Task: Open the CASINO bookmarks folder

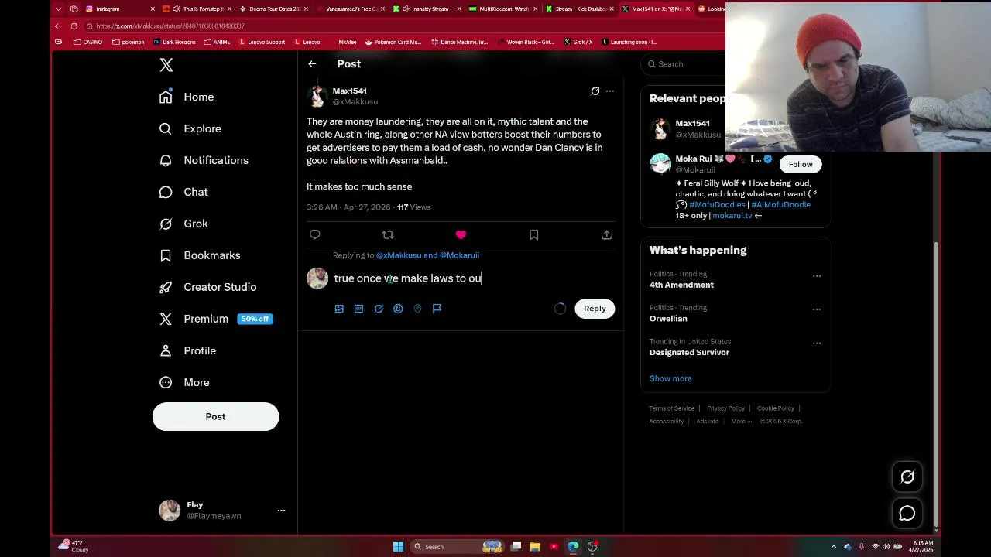Action: (x=88, y=42)
